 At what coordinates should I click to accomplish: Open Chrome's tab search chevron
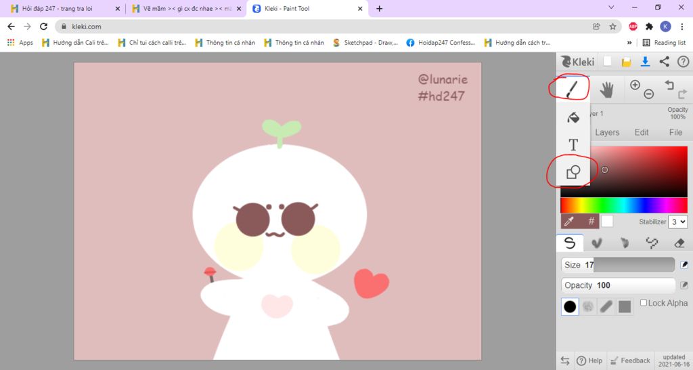(x=611, y=7)
